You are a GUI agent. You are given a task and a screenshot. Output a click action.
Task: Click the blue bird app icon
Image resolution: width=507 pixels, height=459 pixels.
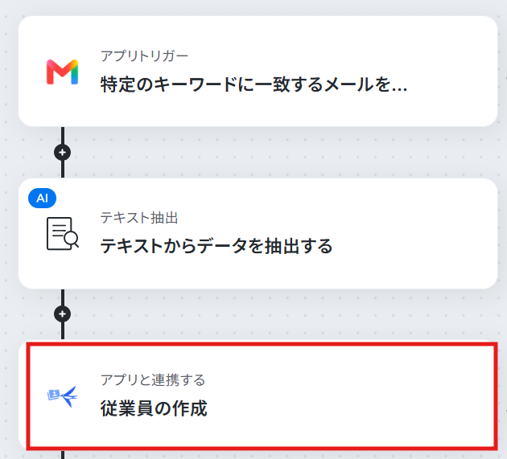click(63, 396)
